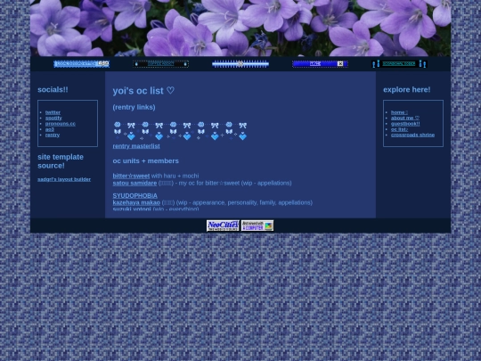This screenshot has width=481, height=361.
Task: Click the 'best viewed with a computer' badge
Action: point(257,226)
